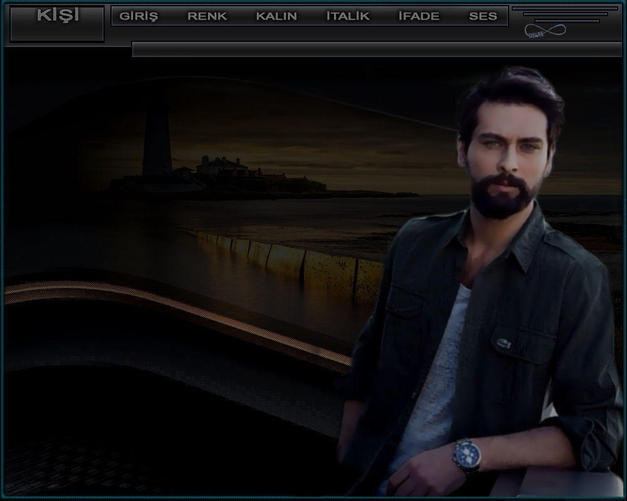Click the long empty bar below the menu
Screen dimensions: 627x501
tap(376, 49)
